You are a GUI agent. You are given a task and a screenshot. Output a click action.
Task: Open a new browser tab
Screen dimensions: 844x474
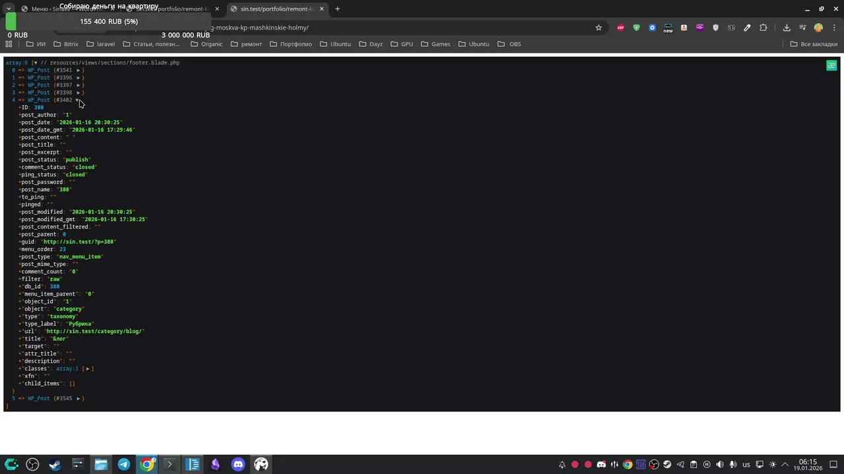[338, 9]
